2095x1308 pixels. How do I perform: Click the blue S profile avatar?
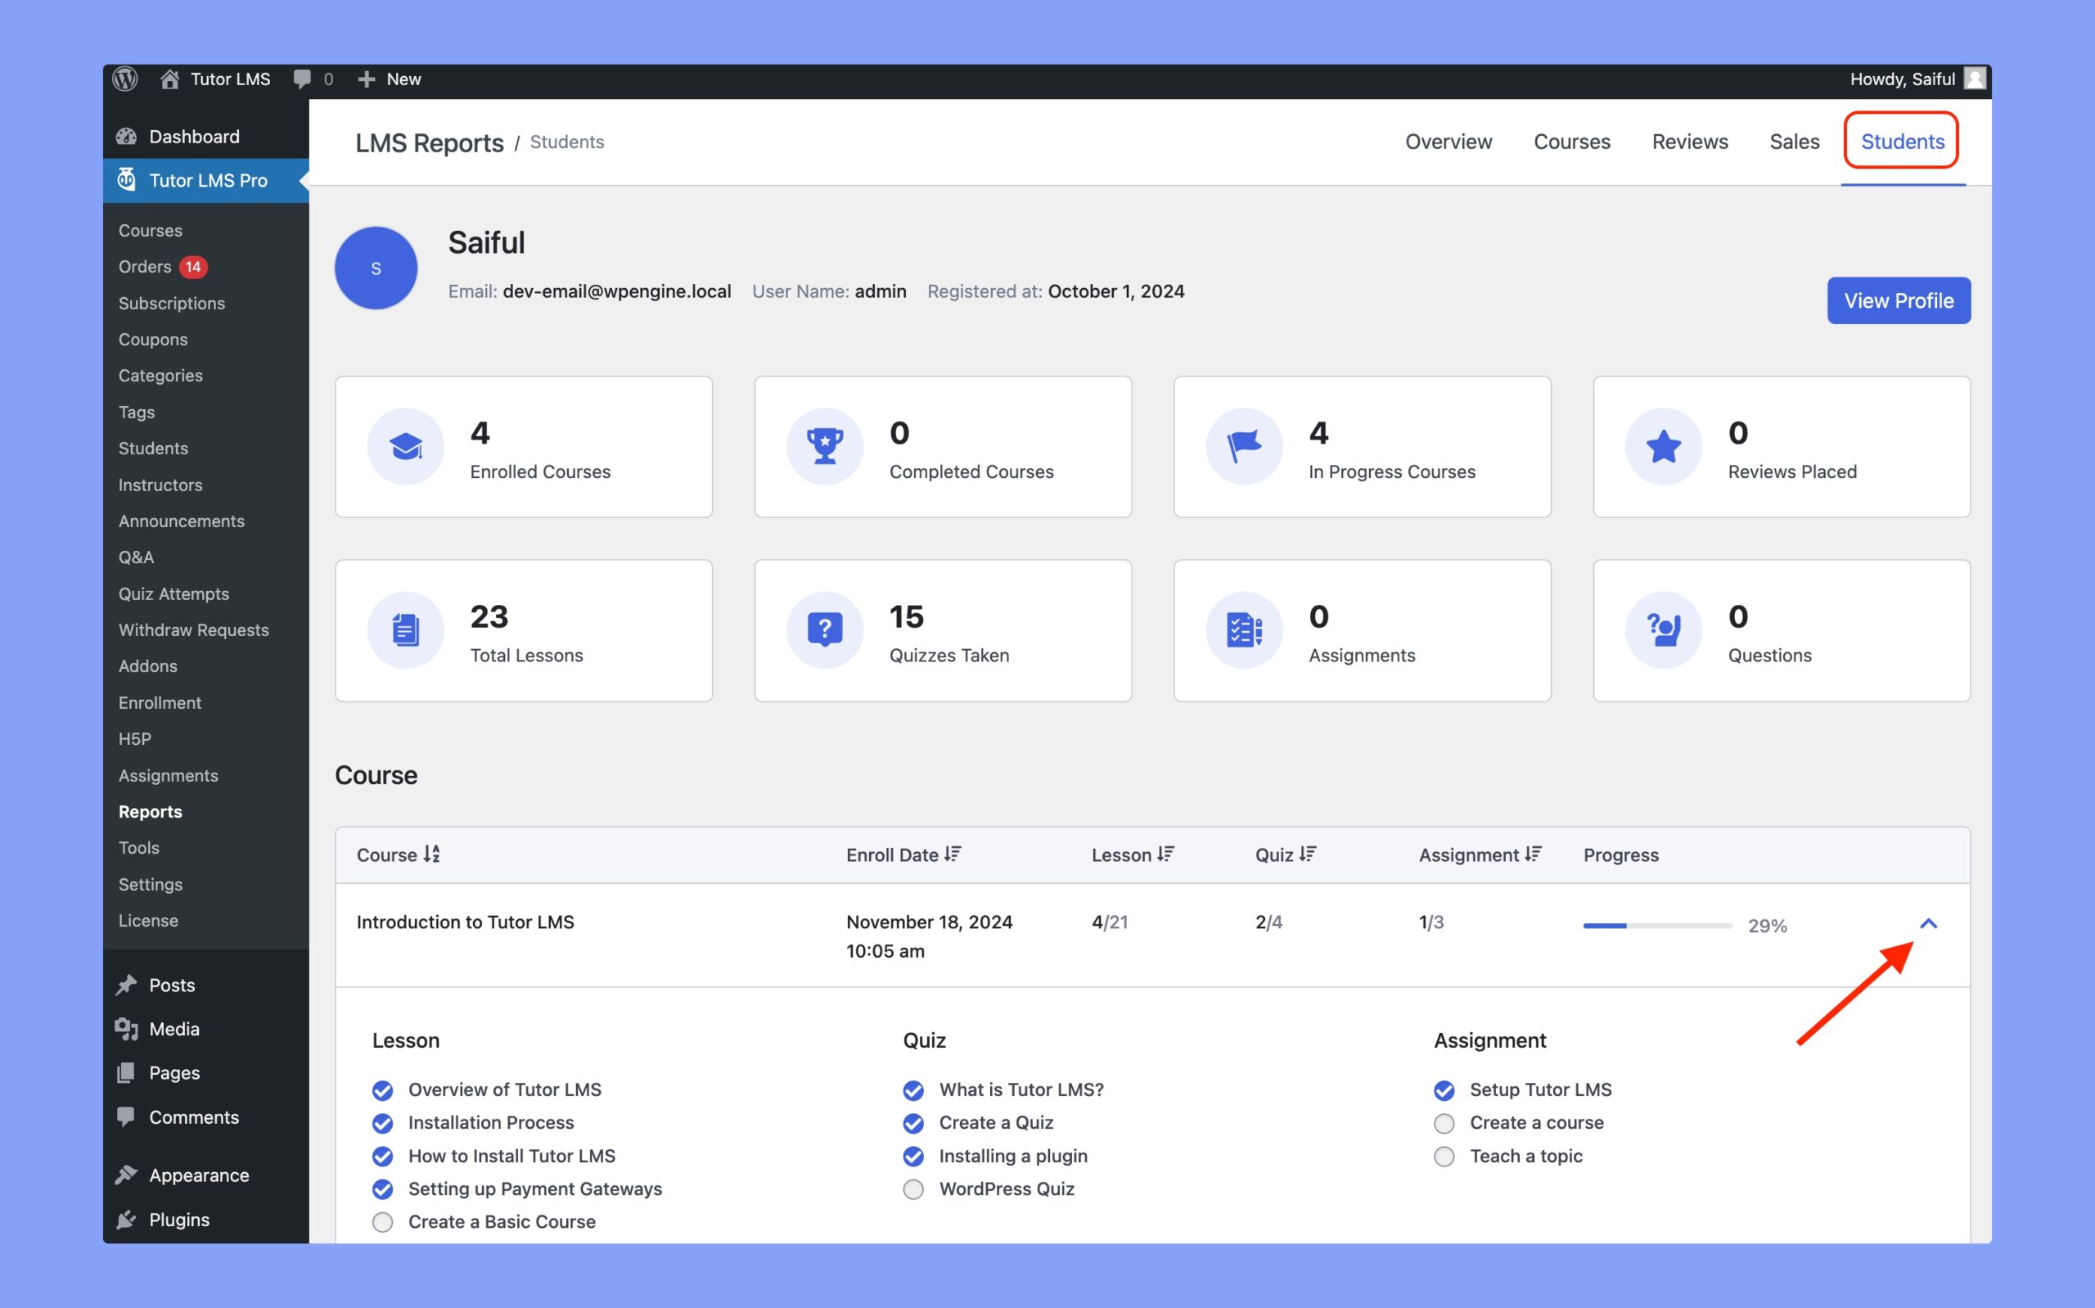pos(376,268)
